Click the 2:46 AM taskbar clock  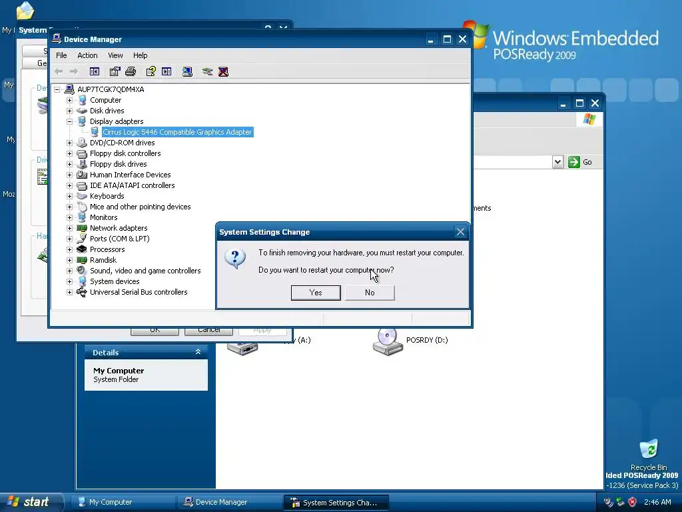coord(657,502)
